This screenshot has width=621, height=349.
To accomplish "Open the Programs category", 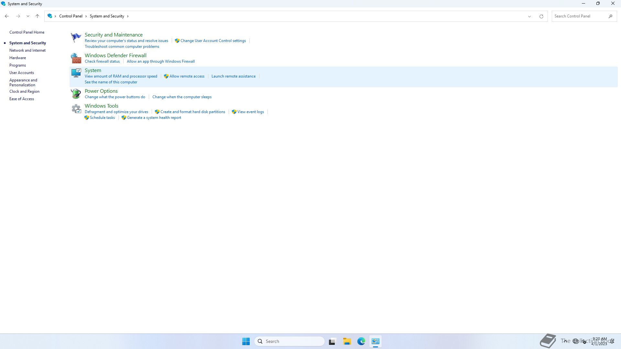I will tap(17, 65).
